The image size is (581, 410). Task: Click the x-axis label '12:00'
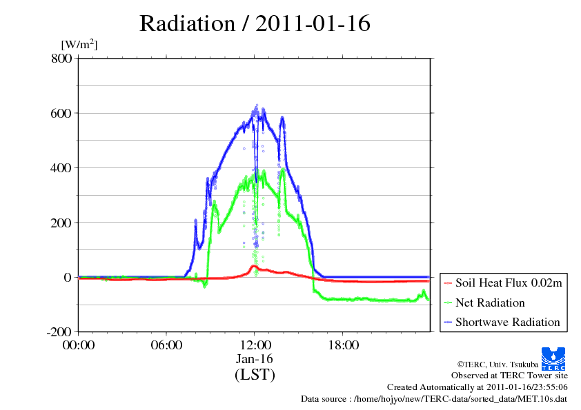pyautogui.click(x=255, y=345)
